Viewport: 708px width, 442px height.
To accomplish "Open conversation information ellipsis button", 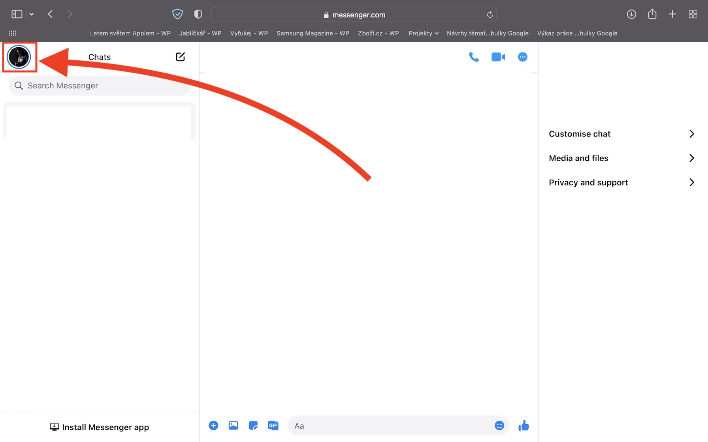I will point(522,57).
